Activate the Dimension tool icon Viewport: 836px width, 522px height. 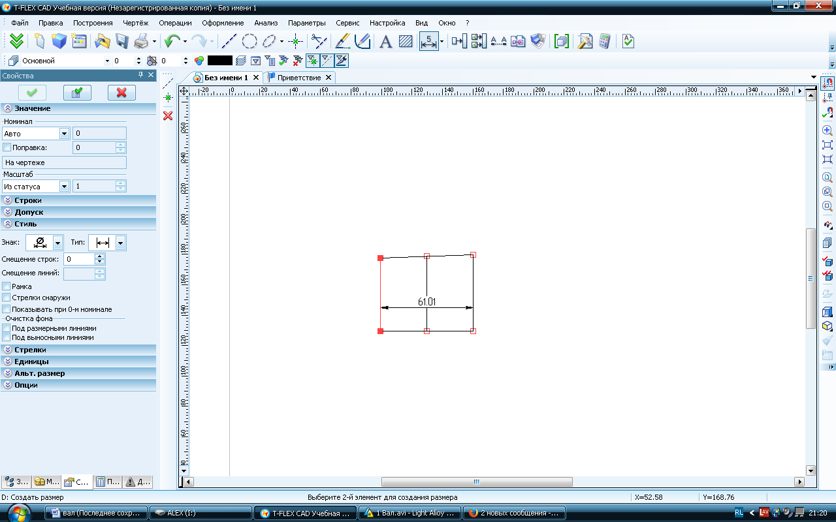pos(428,41)
